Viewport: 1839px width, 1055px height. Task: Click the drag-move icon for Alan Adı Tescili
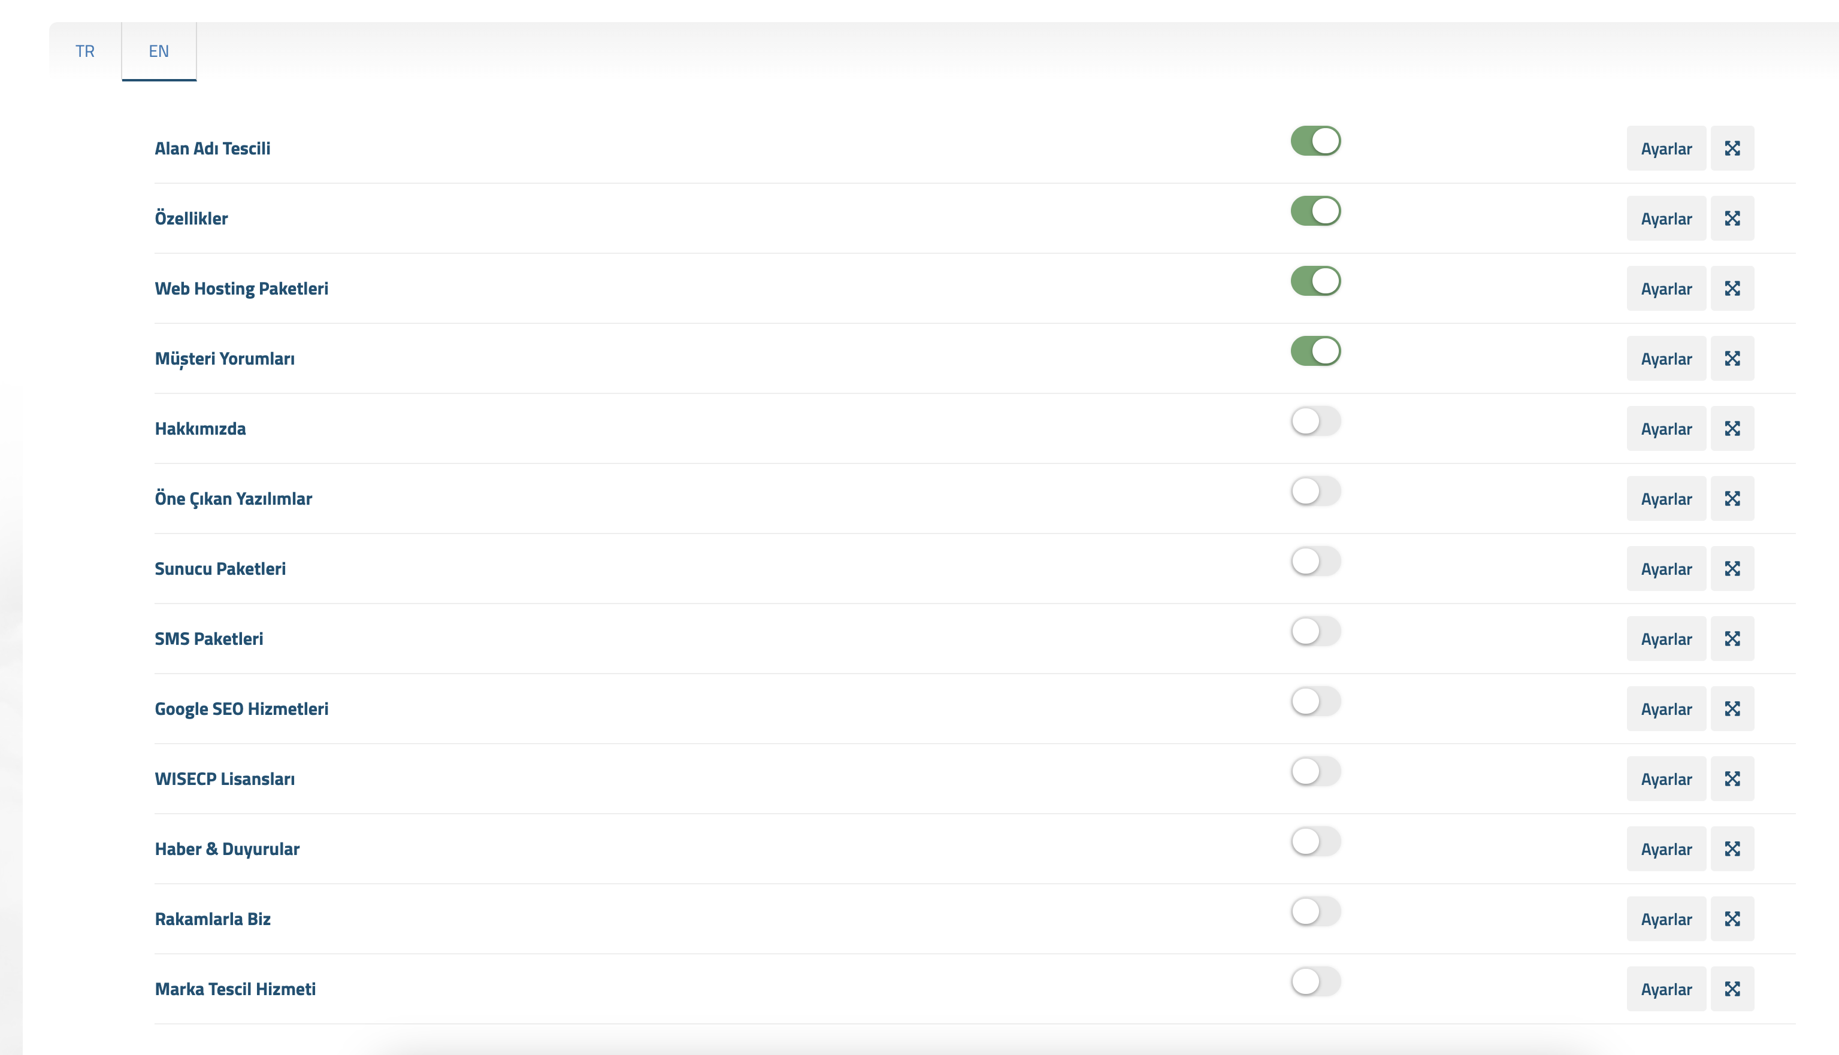tap(1732, 148)
